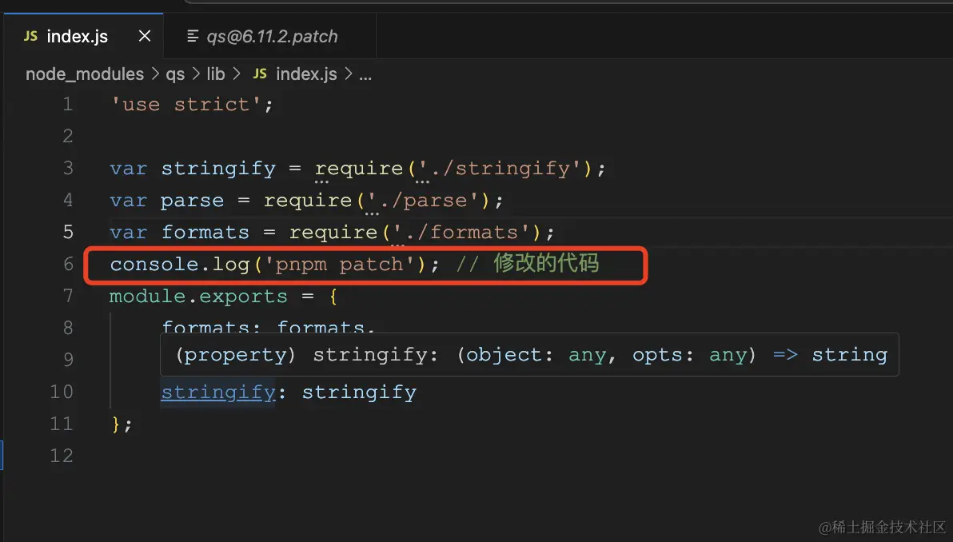This screenshot has width=953, height=542.
Task: Click console.log on line 6
Action: coord(180,265)
